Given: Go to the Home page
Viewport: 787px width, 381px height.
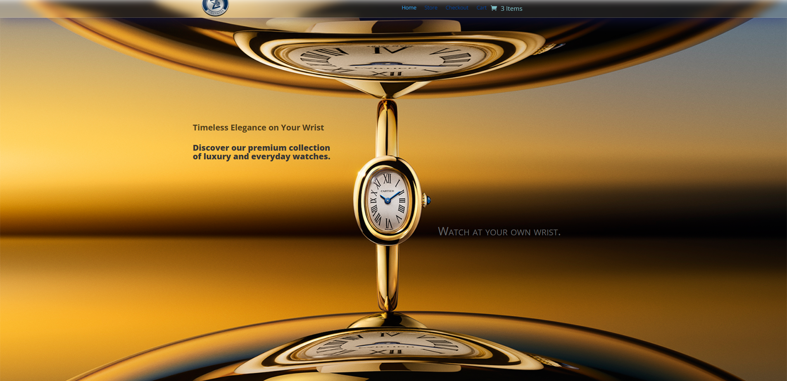Looking at the screenshot, I should pos(409,8).
